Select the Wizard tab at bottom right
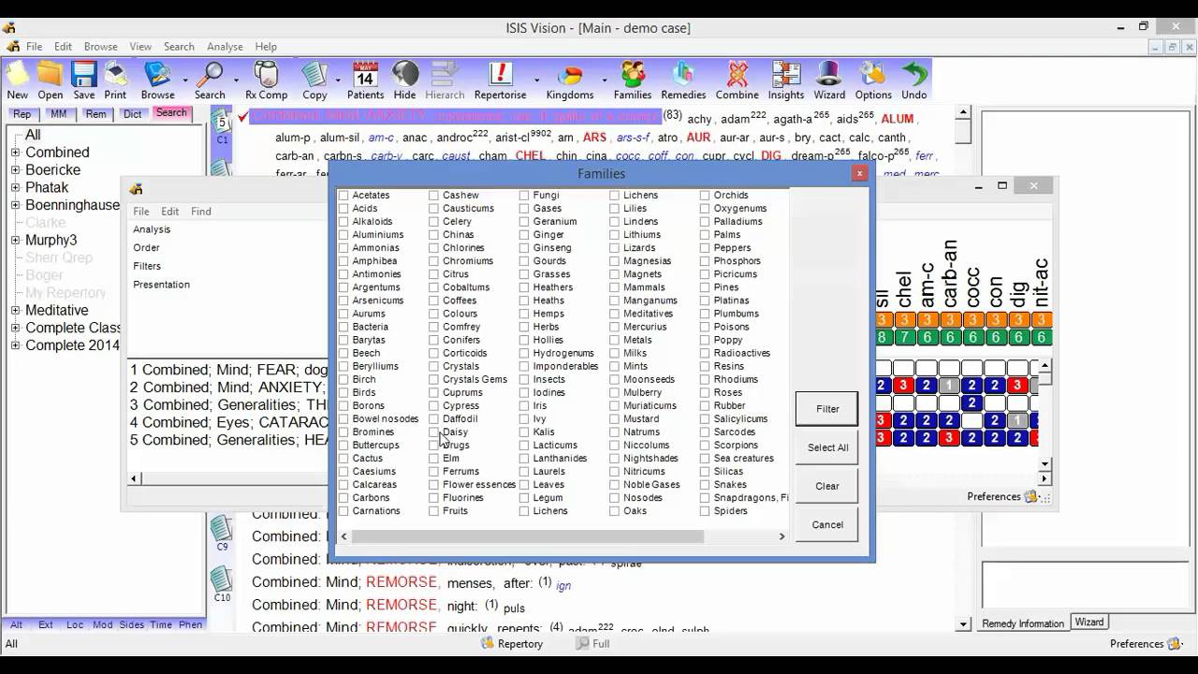1198x674 pixels. coord(1089,623)
